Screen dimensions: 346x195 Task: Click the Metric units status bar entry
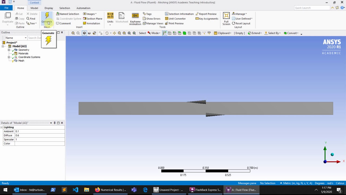pyautogui.click(x=296, y=183)
